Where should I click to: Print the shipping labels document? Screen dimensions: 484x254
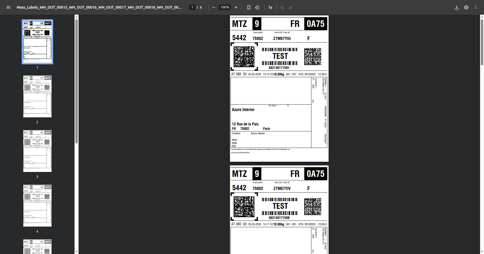(x=466, y=7)
